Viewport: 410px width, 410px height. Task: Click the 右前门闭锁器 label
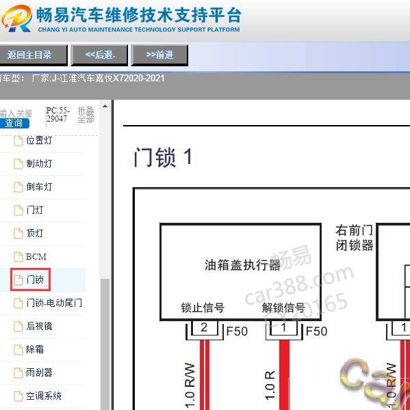(x=354, y=238)
